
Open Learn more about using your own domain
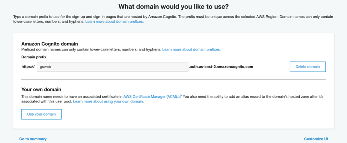coord(109,102)
